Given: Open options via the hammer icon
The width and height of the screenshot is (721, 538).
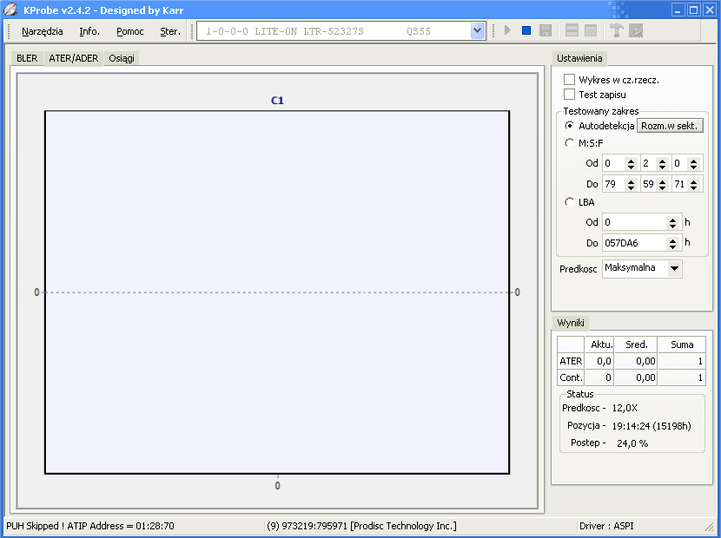Looking at the screenshot, I should (x=616, y=30).
